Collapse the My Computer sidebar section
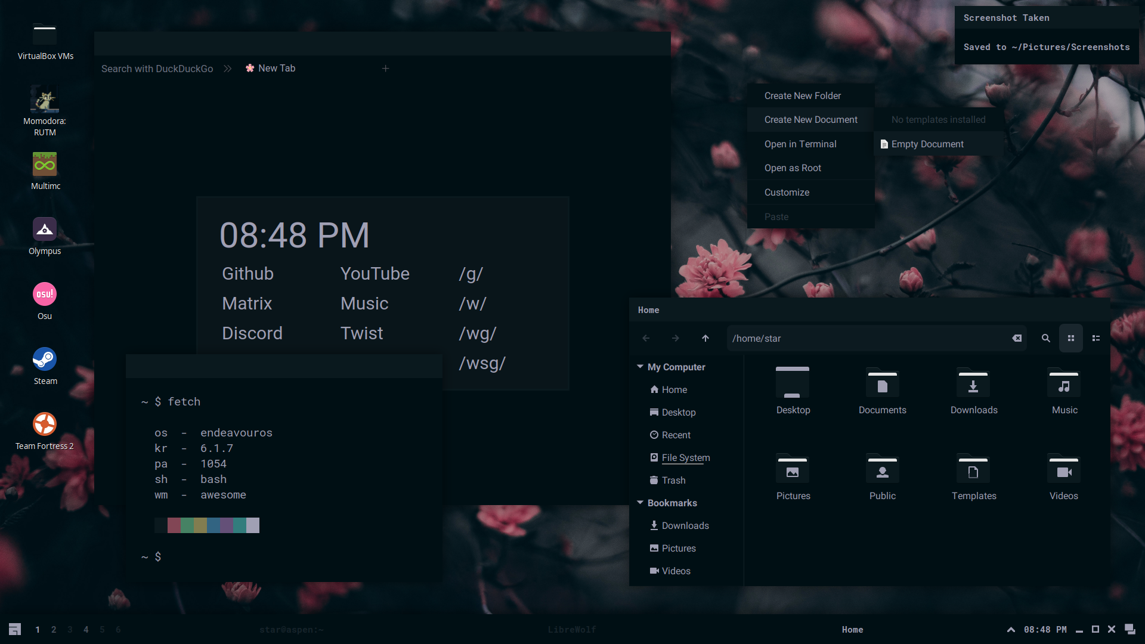The image size is (1145, 644). click(x=640, y=367)
